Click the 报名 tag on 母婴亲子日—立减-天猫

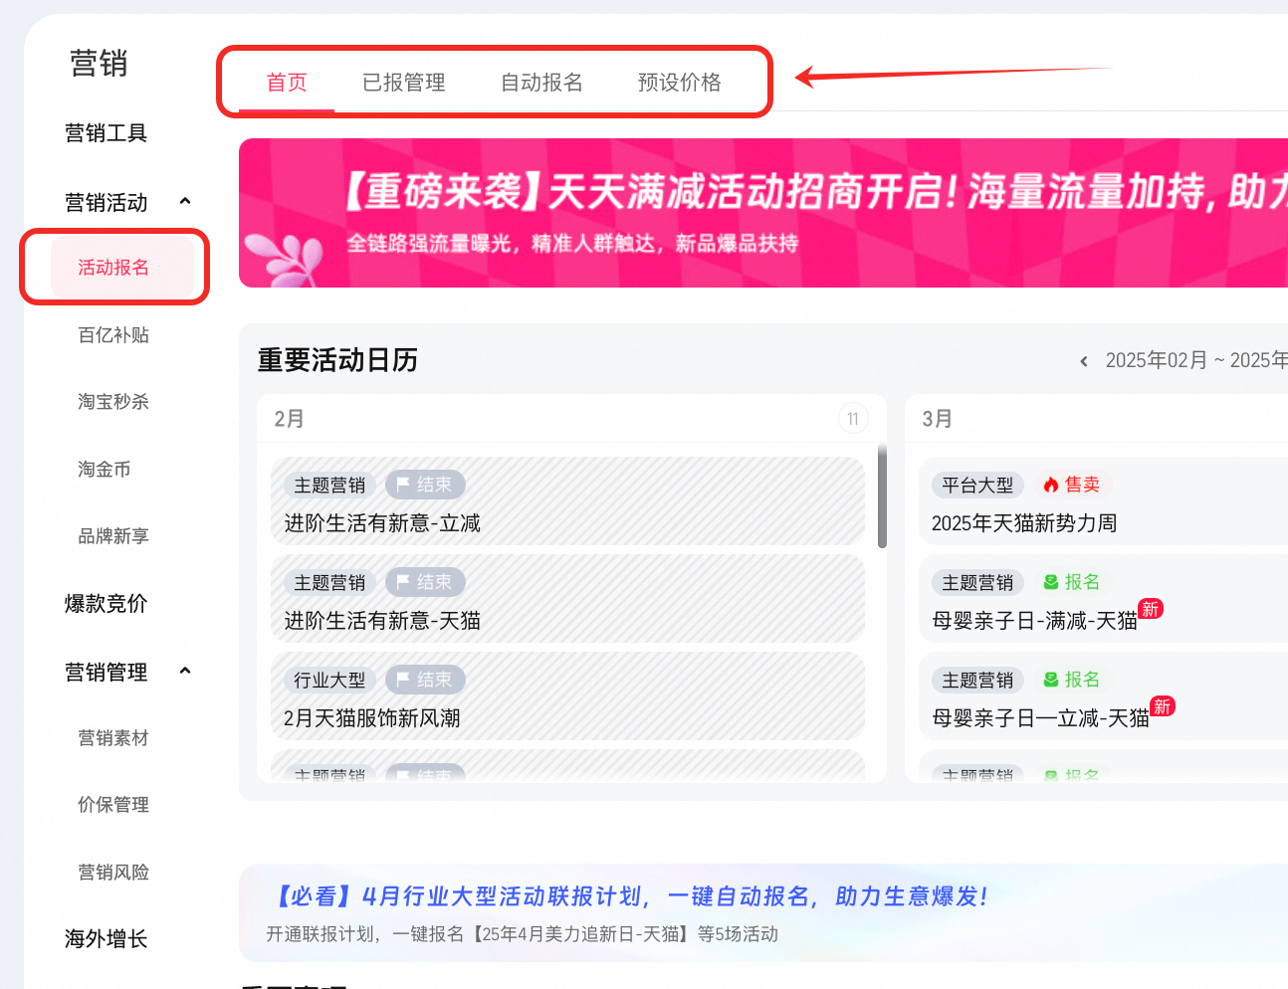tap(1072, 680)
